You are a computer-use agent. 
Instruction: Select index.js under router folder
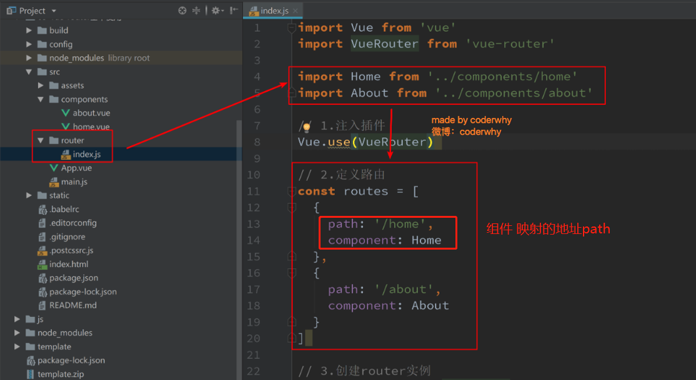click(87, 154)
